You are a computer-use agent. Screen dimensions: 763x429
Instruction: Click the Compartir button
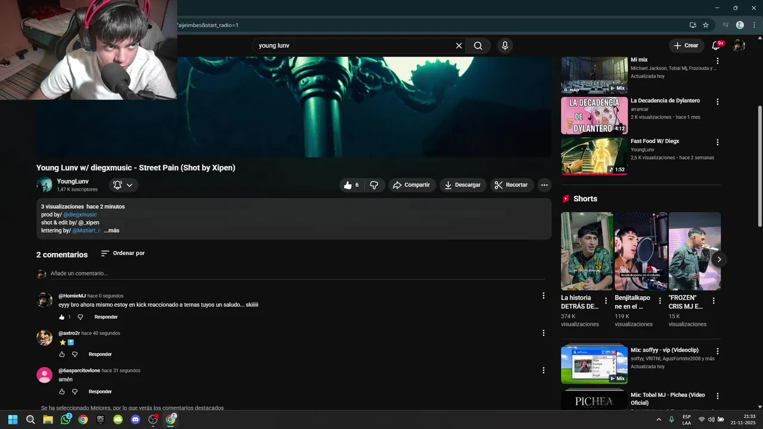coord(411,185)
